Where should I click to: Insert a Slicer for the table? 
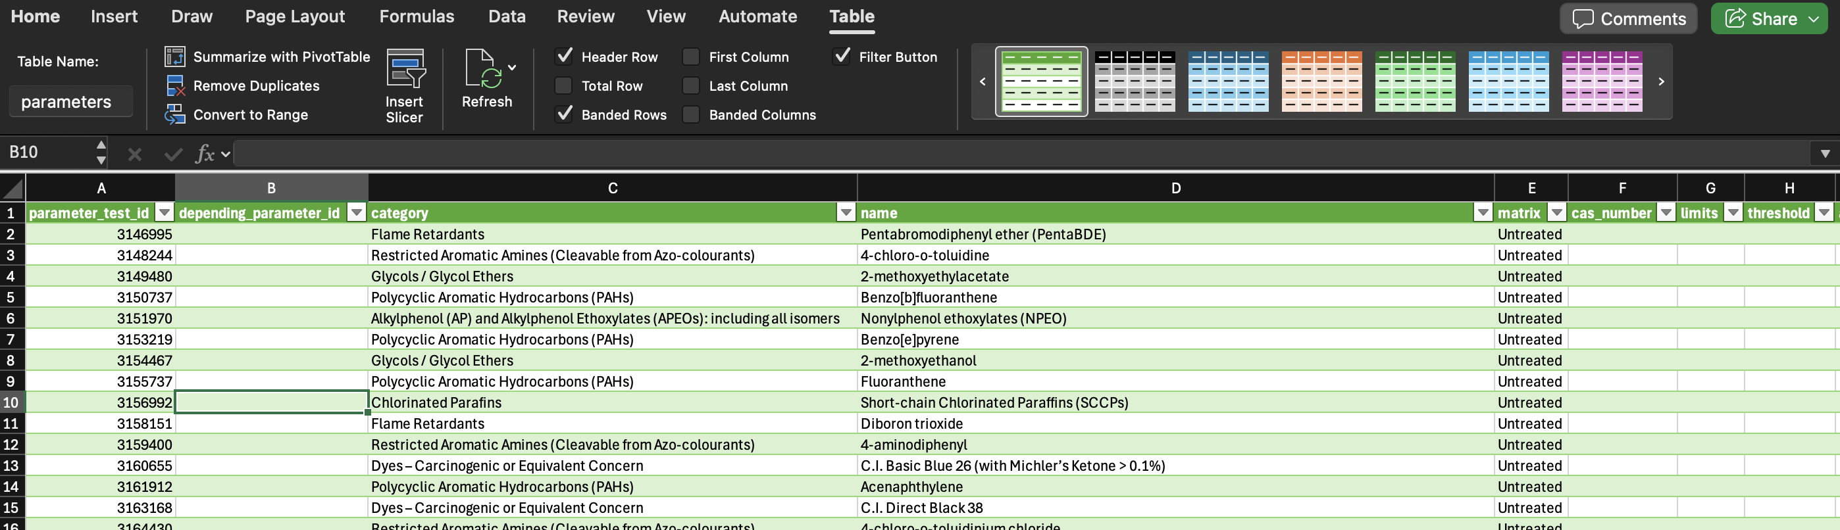(x=405, y=85)
